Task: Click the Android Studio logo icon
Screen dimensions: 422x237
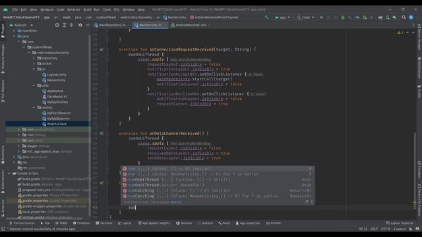Action: click(5, 9)
